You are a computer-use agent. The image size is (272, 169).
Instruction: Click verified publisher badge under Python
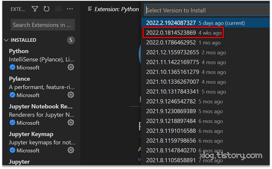(x=12, y=67)
